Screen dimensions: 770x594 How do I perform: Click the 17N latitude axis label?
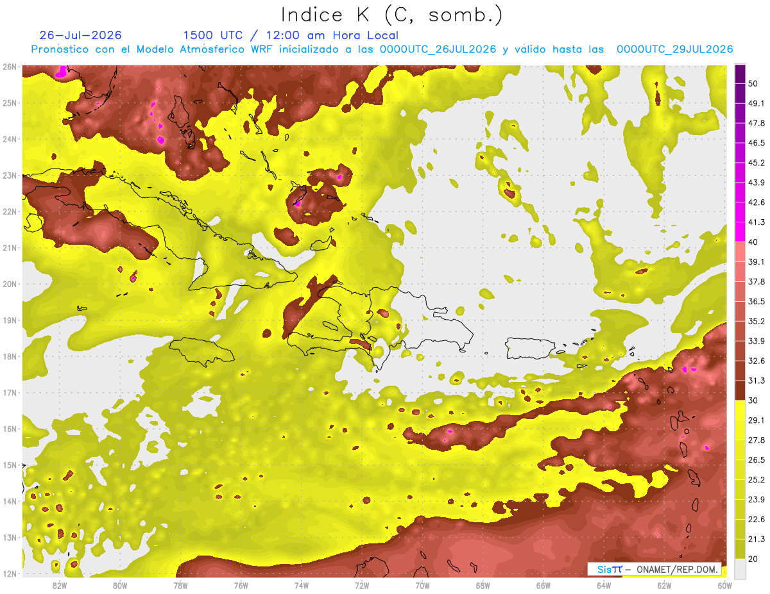coord(10,392)
